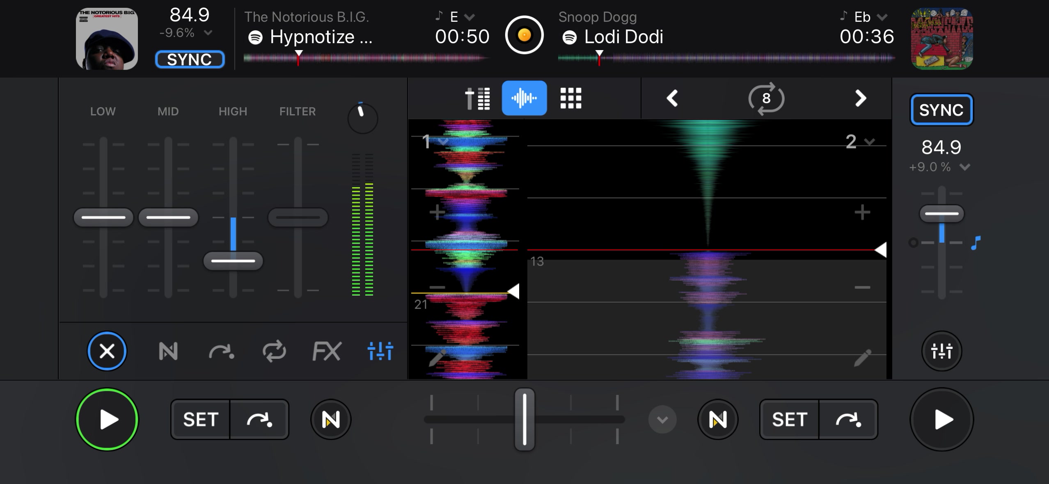Toggle key lock music note icon

tap(976, 243)
